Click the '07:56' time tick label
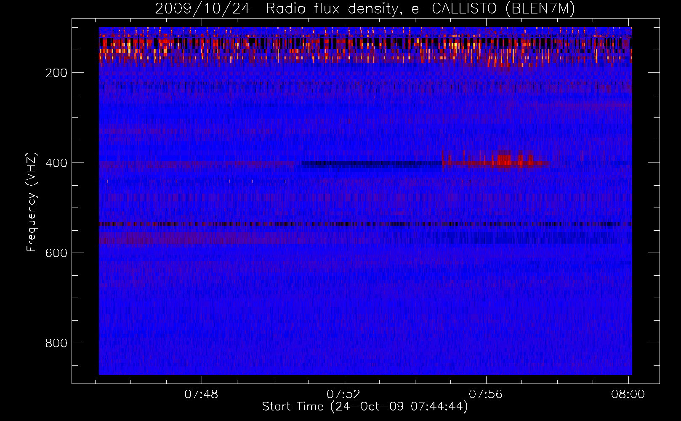 tap(486, 394)
